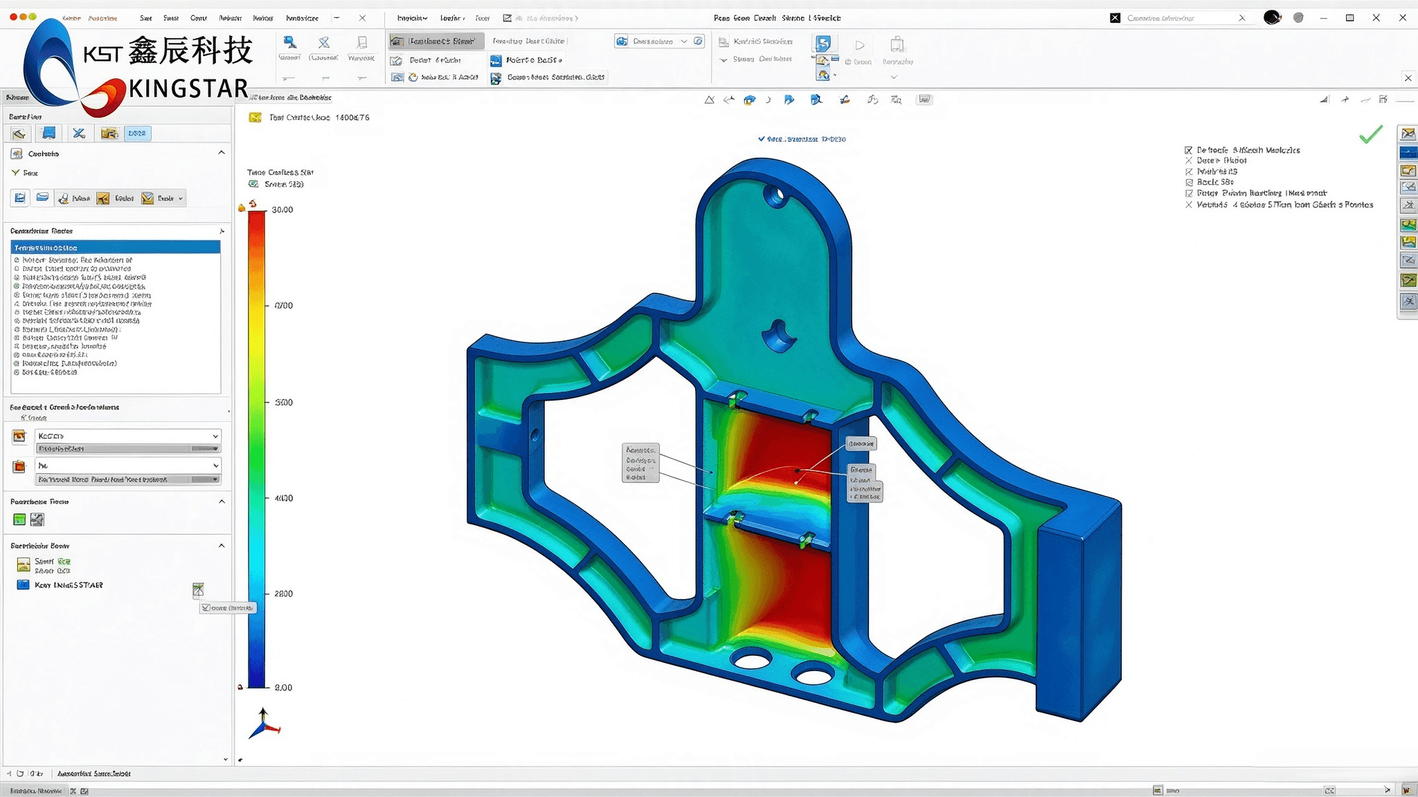This screenshot has height=797, width=1418.
Task: Select the magnifier search tool in the ribbon
Action: pyautogui.click(x=289, y=44)
